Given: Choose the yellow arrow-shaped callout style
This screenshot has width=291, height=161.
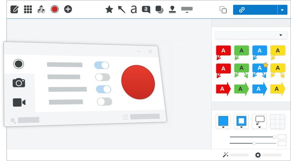Looking at the screenshot, I should coord(278,89).
